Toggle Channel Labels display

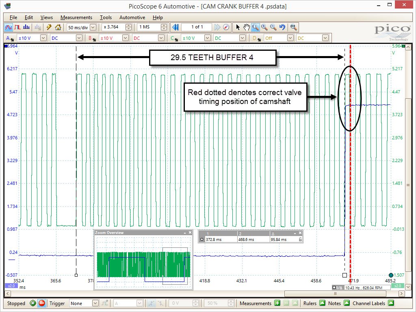[391, 303]
